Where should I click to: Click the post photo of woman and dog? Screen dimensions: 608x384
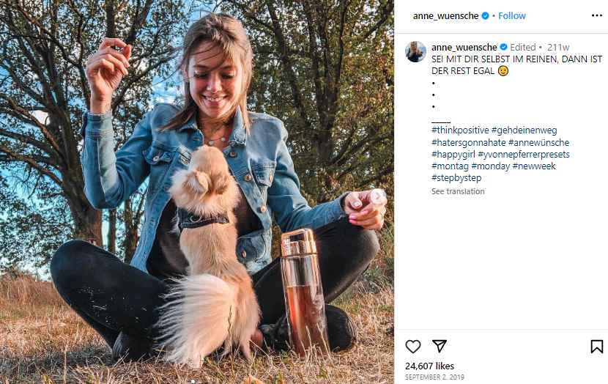tap(197, 192)
